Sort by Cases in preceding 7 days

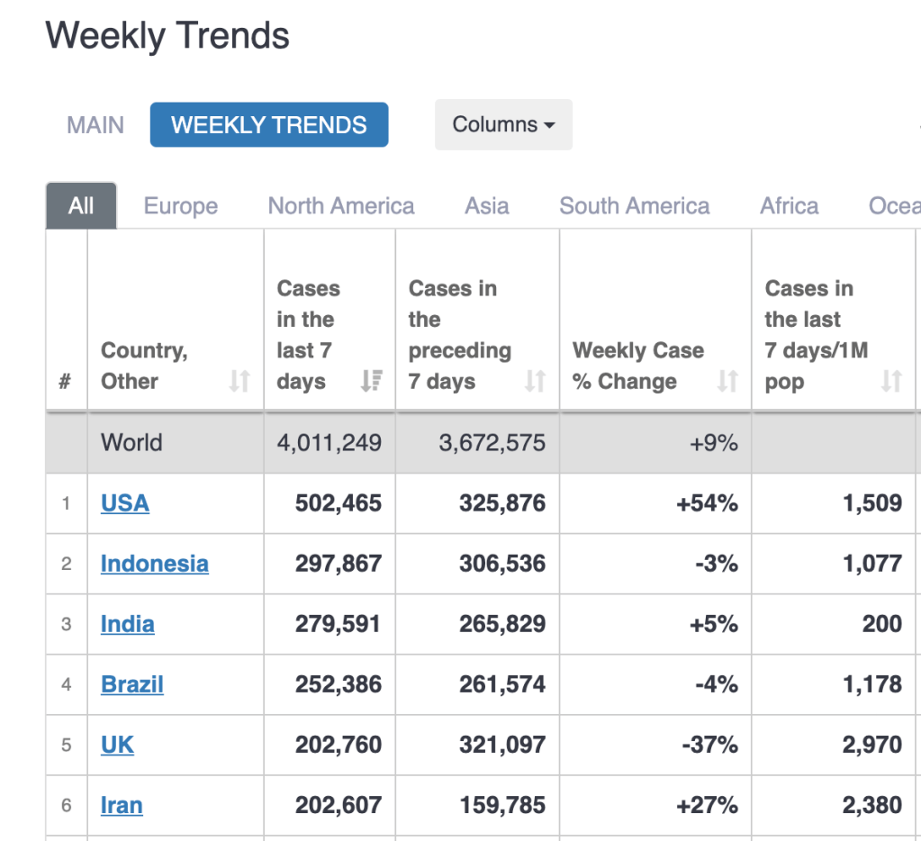tap(535, 382)
